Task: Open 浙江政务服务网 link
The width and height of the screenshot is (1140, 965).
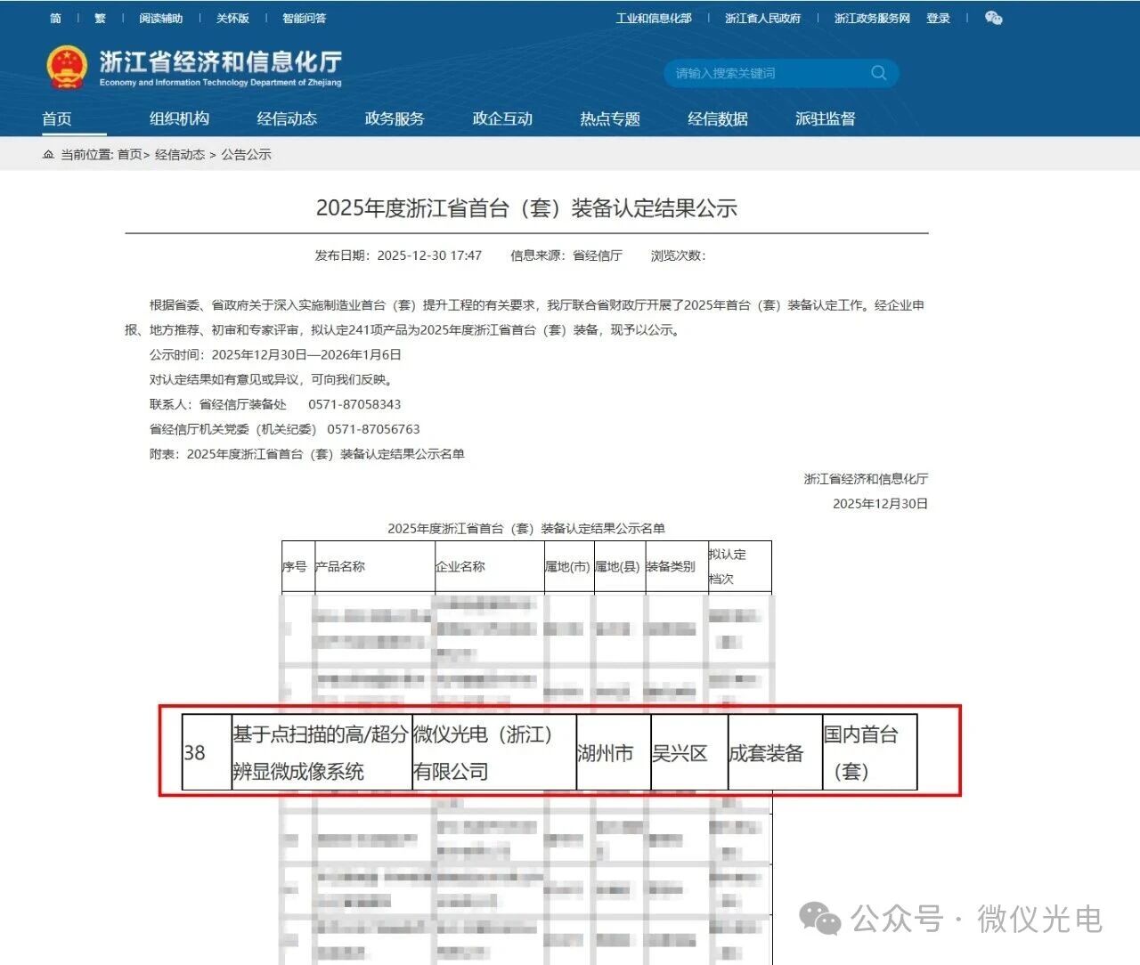Action: coord(872,18)
